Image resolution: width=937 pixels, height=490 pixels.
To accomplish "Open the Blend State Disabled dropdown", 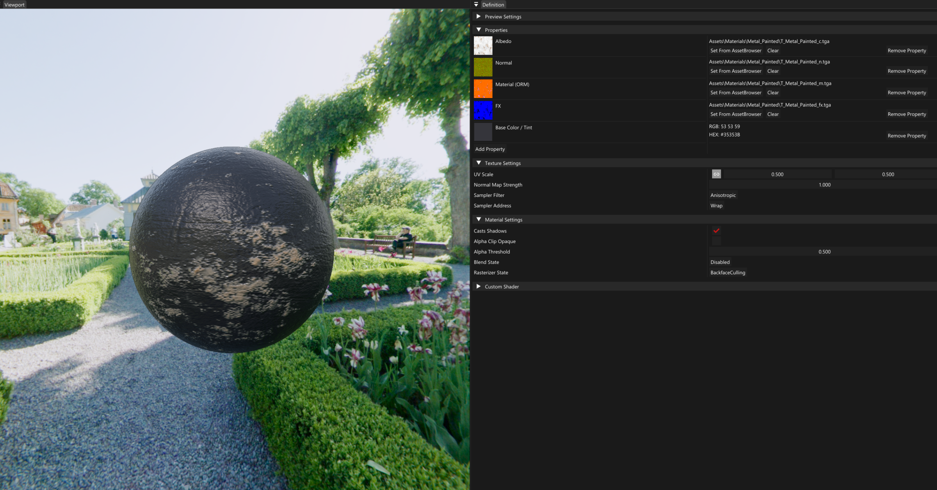I will coord(720,262).
